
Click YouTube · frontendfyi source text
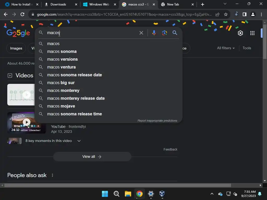click(x=68, y=127)
